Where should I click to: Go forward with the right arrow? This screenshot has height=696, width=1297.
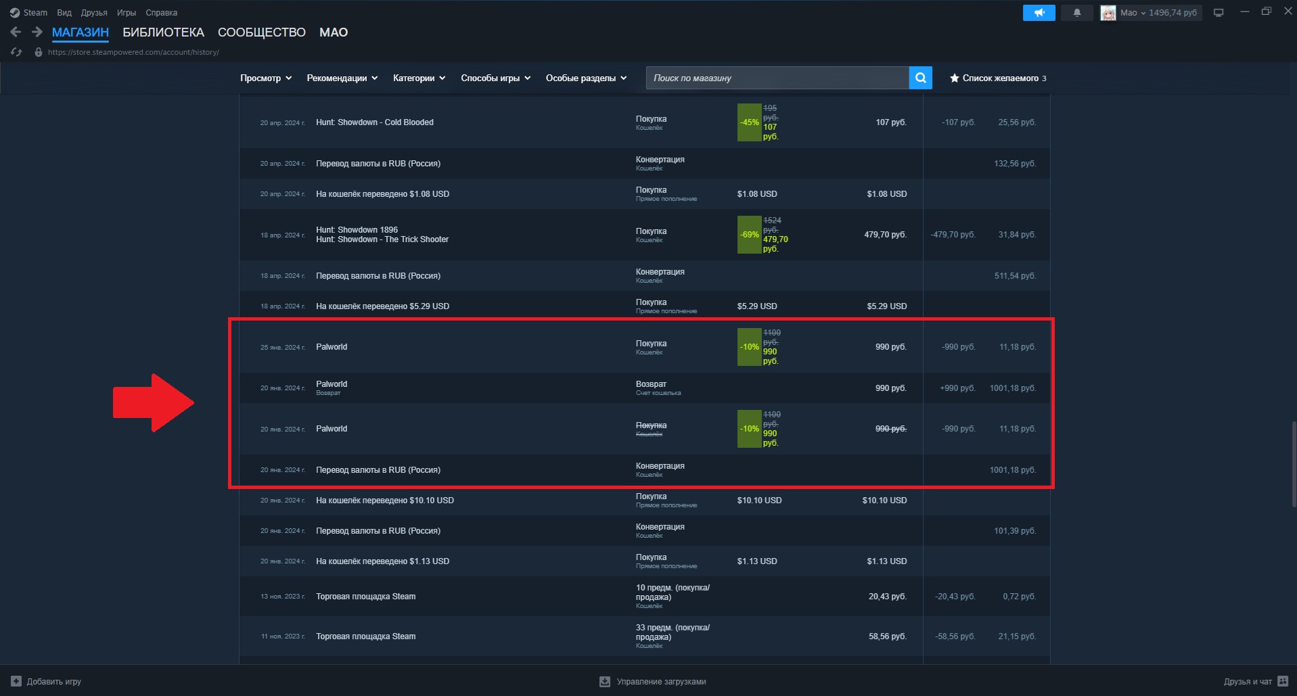pos(37,32)
